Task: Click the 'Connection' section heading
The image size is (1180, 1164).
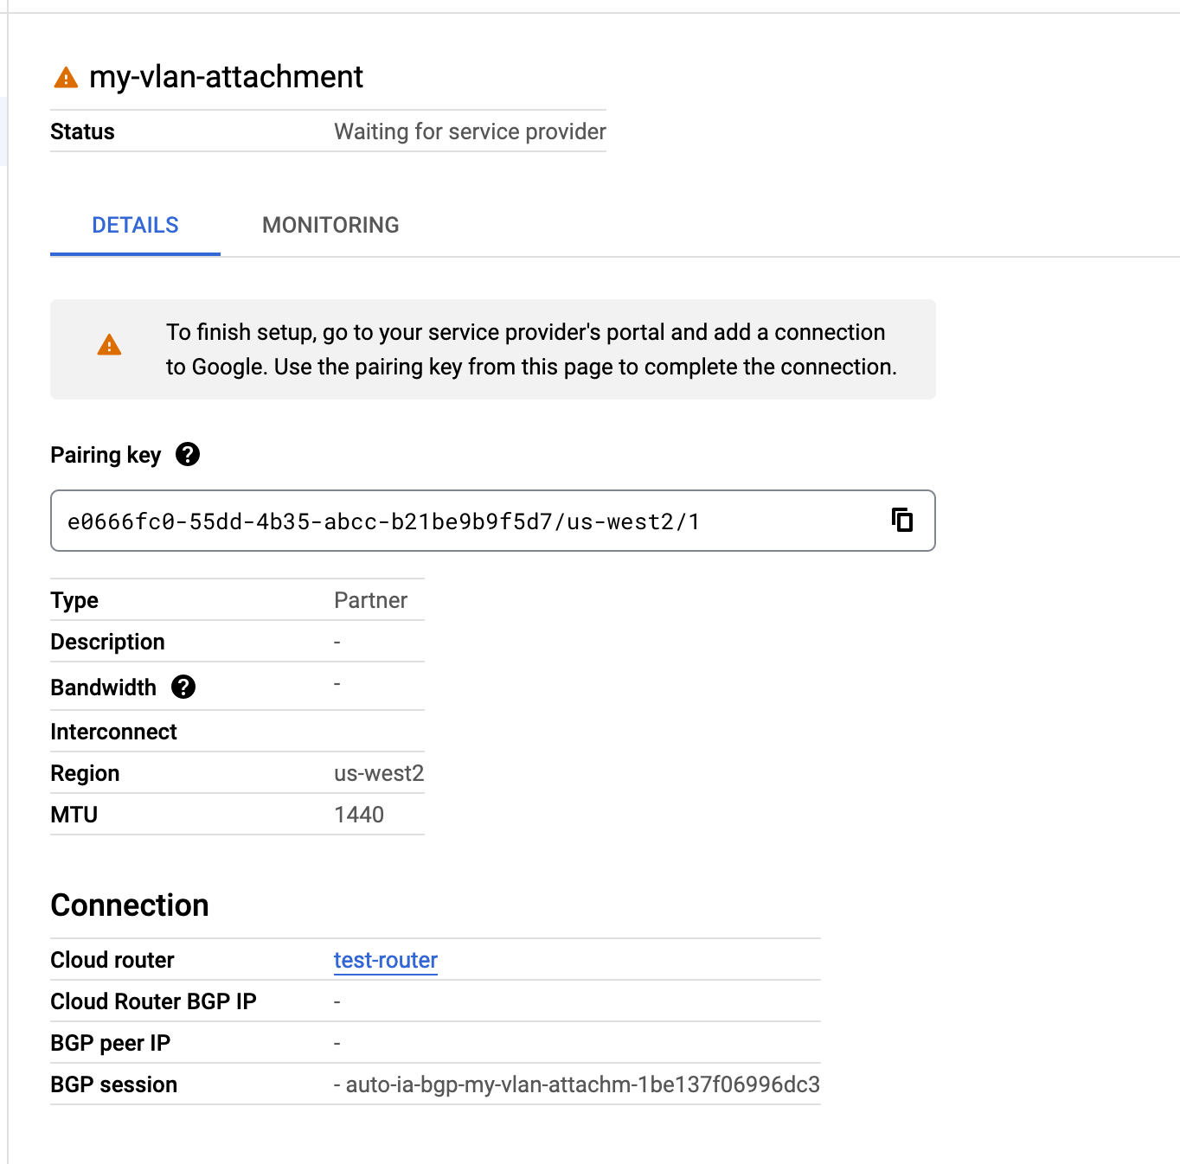Action: pos(130,905)
